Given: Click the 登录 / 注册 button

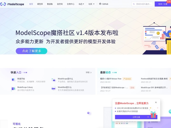Looking at the screenshot, I should (x=163, y=4).
